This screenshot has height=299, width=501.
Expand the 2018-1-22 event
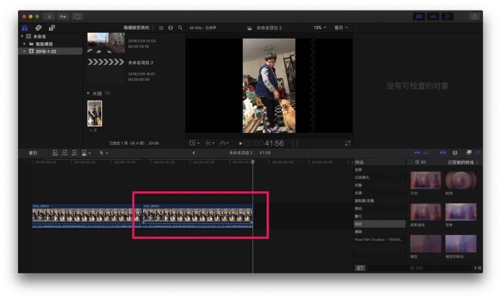click(x=24, y=51)
